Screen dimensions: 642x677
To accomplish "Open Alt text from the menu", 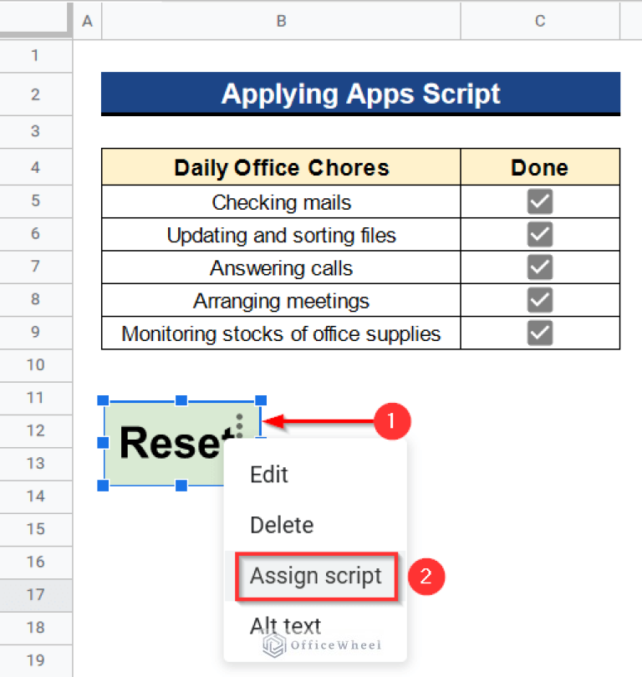I will click(x=285, y=625).
